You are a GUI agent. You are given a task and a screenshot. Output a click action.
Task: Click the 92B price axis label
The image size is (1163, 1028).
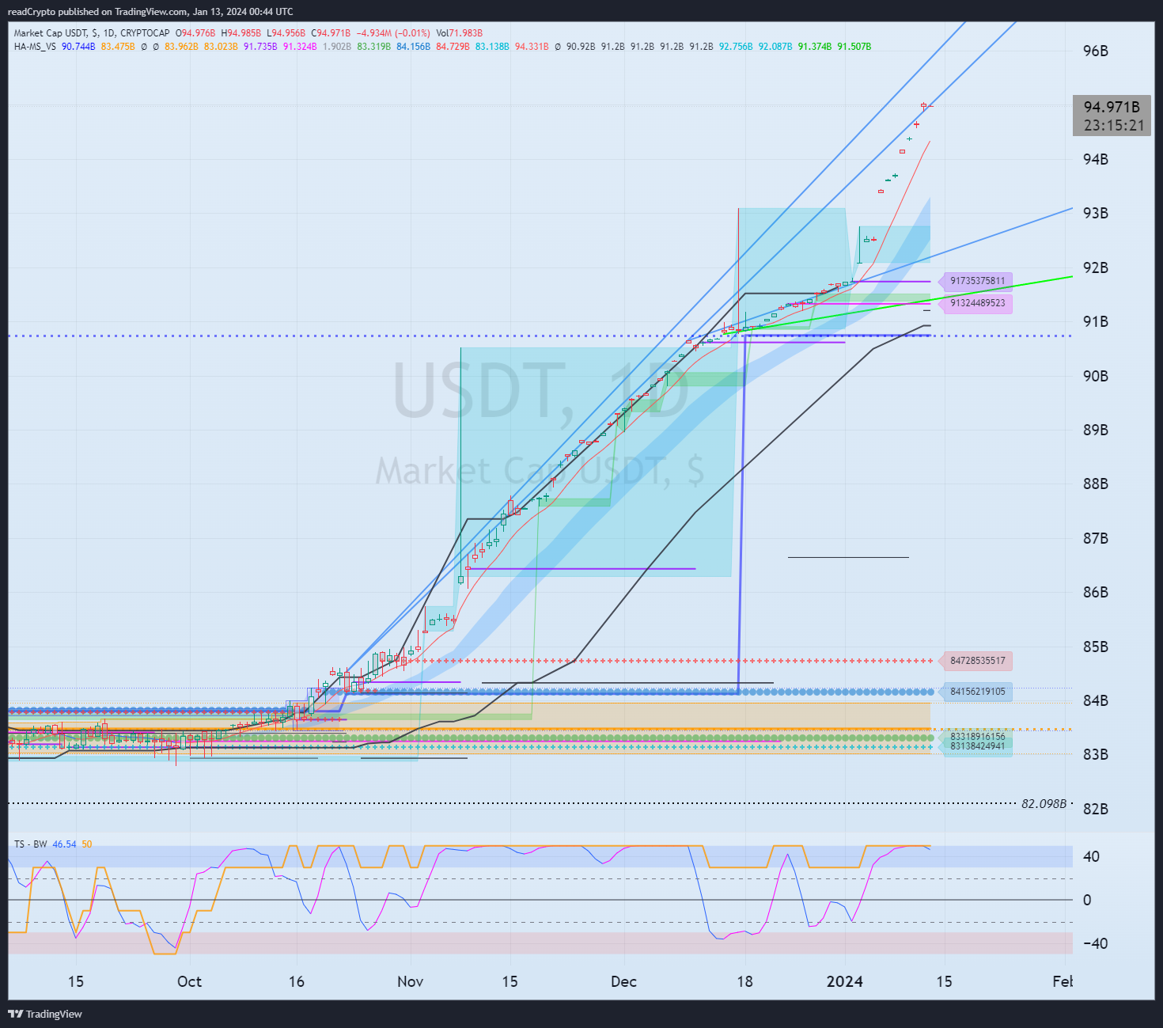click(1095, 267)
